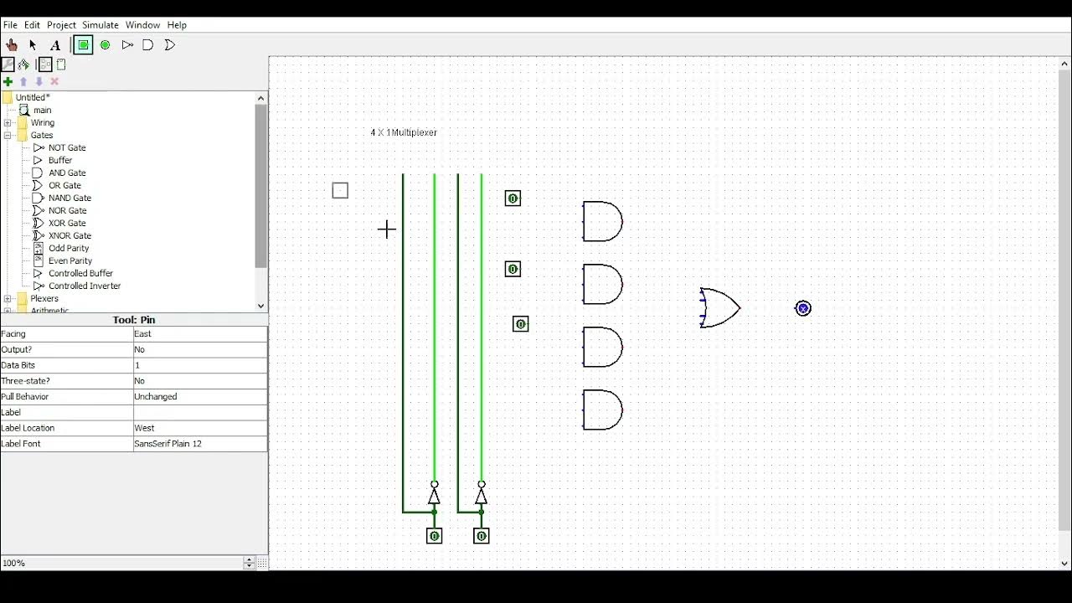The width and height of the screenshot is (1072, 603).
Task: Toggle the second data input pin
Action: click(x=513, y=269)
